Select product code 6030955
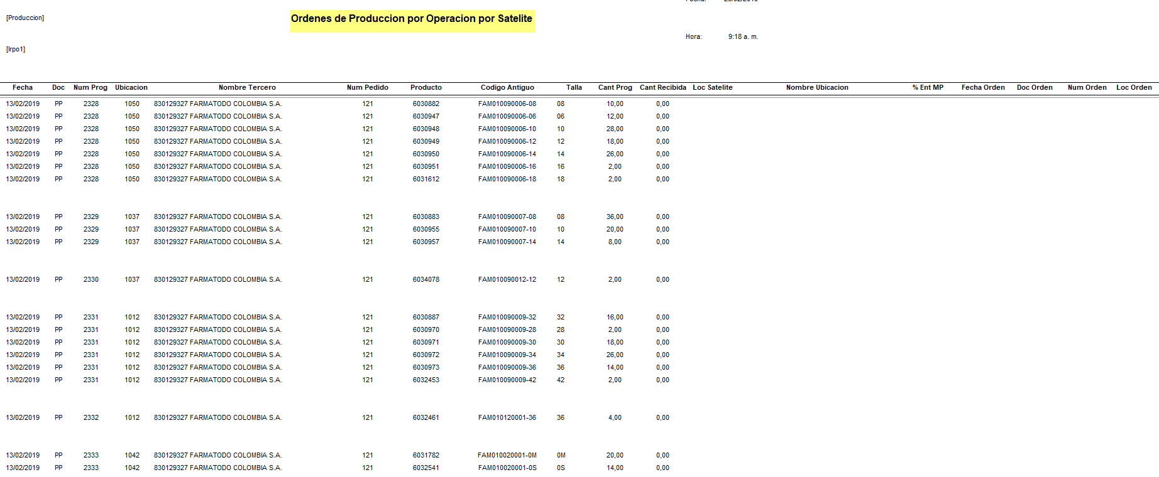Viewport: 1159px width, 477px height. tap(426, 229)
